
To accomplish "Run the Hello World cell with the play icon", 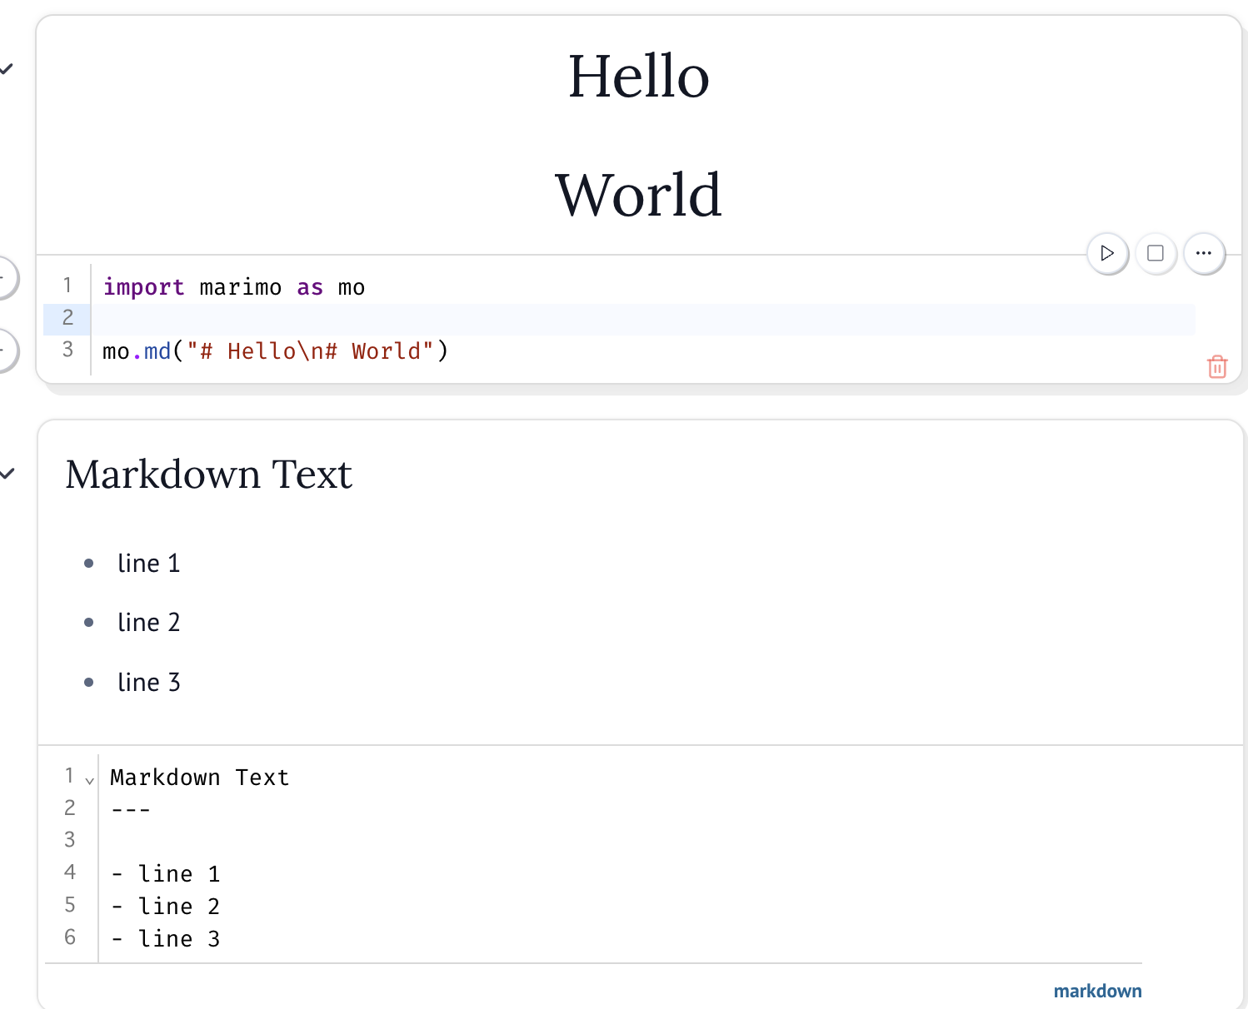I will [1107, 253].
